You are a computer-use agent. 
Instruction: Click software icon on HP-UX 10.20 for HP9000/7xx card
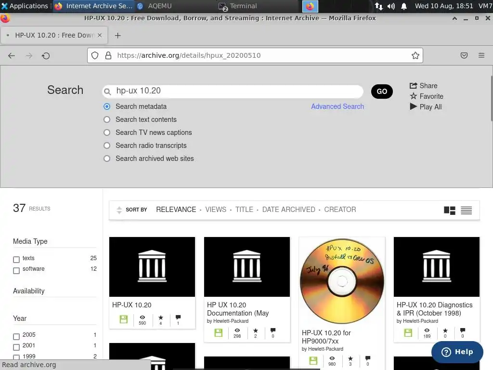pos(313,360)
